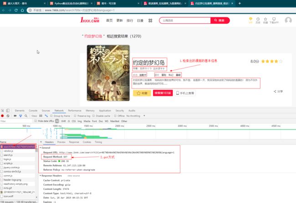Click the yellow favorite button under comic
296x203 pixels.
pos(142,93)
